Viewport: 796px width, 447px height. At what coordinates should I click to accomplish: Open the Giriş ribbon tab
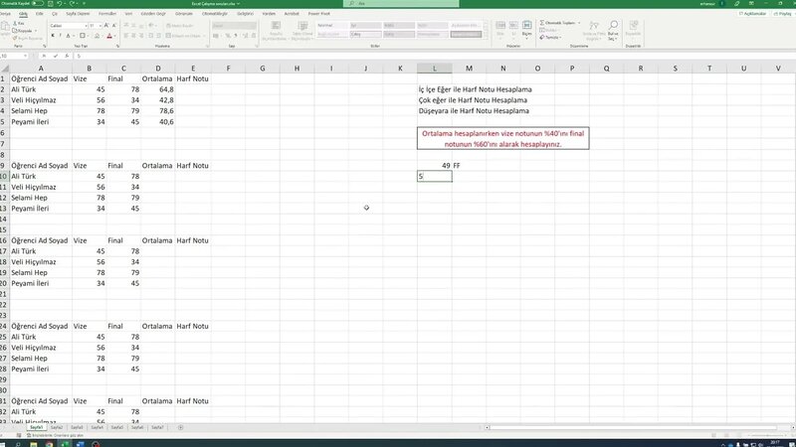point(23,14)
